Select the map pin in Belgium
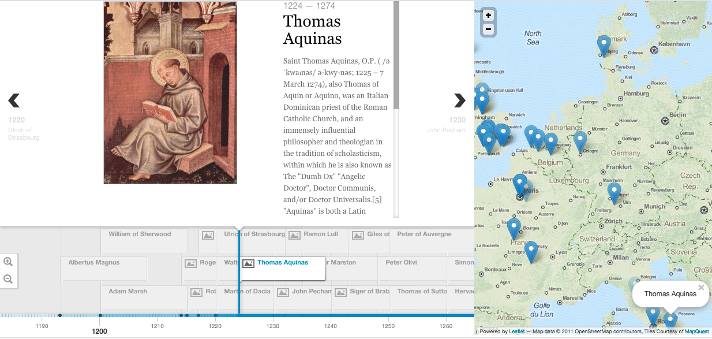Viewport: 712px width, 339px height. (x=551, y=143)
